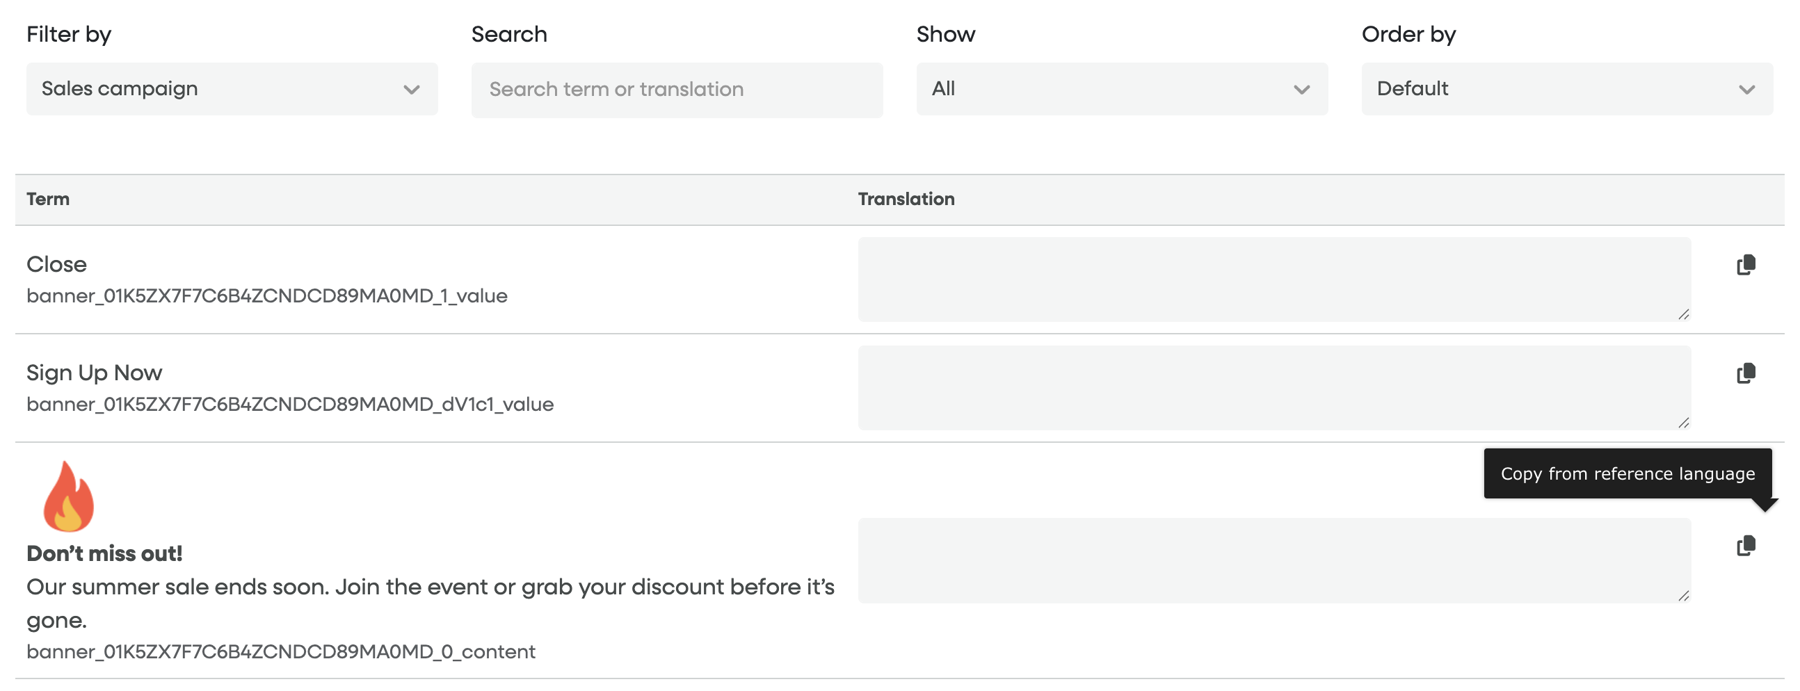Viewport: 1800px width, 691px height.
Task: Click the Sign Up Now translation text area
Action: (1273, 388)
